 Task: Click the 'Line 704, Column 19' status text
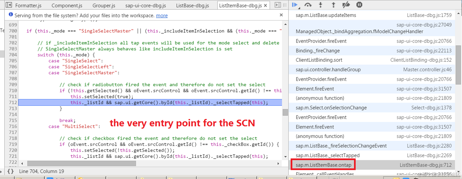(x=42, y=171)
